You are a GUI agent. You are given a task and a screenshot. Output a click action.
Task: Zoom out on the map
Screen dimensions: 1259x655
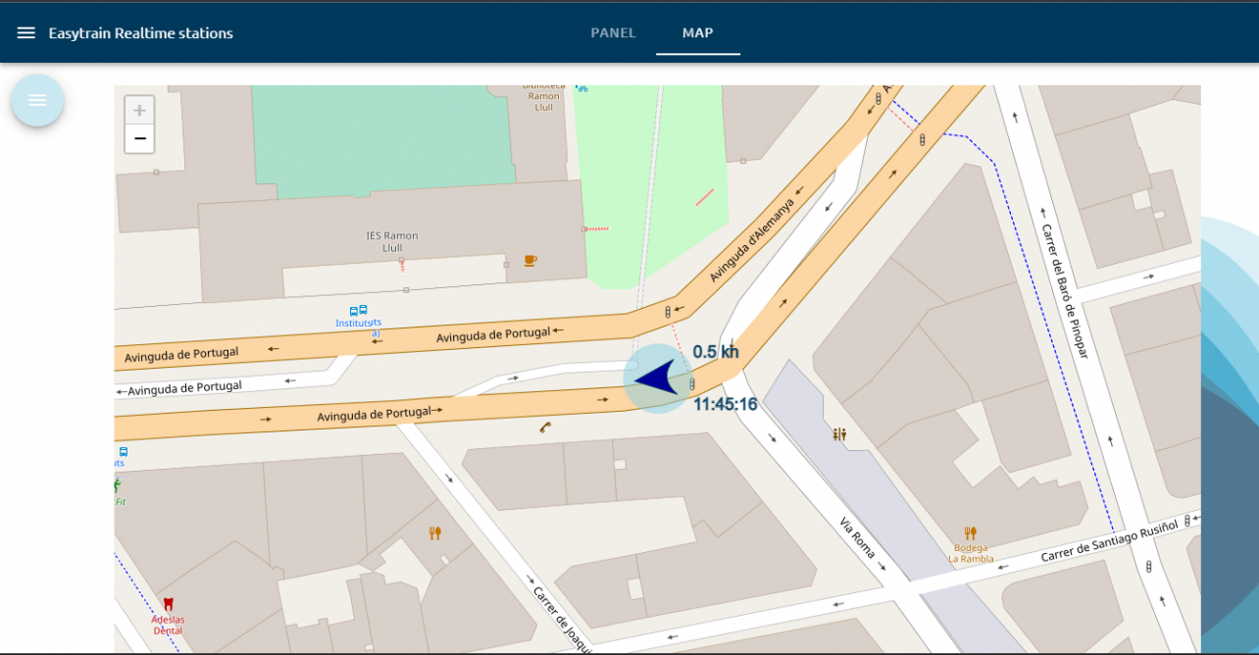pyautogui.click(x=139, y=139)
